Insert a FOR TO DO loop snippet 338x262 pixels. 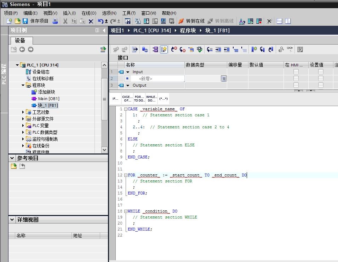pos(139,98)
